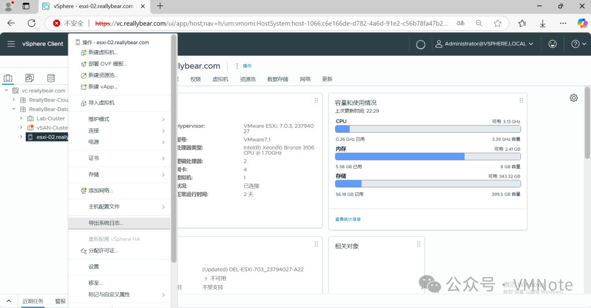Open browser downloads icon
Viewport: 591px width, 308px height.
tap(543, 23)
